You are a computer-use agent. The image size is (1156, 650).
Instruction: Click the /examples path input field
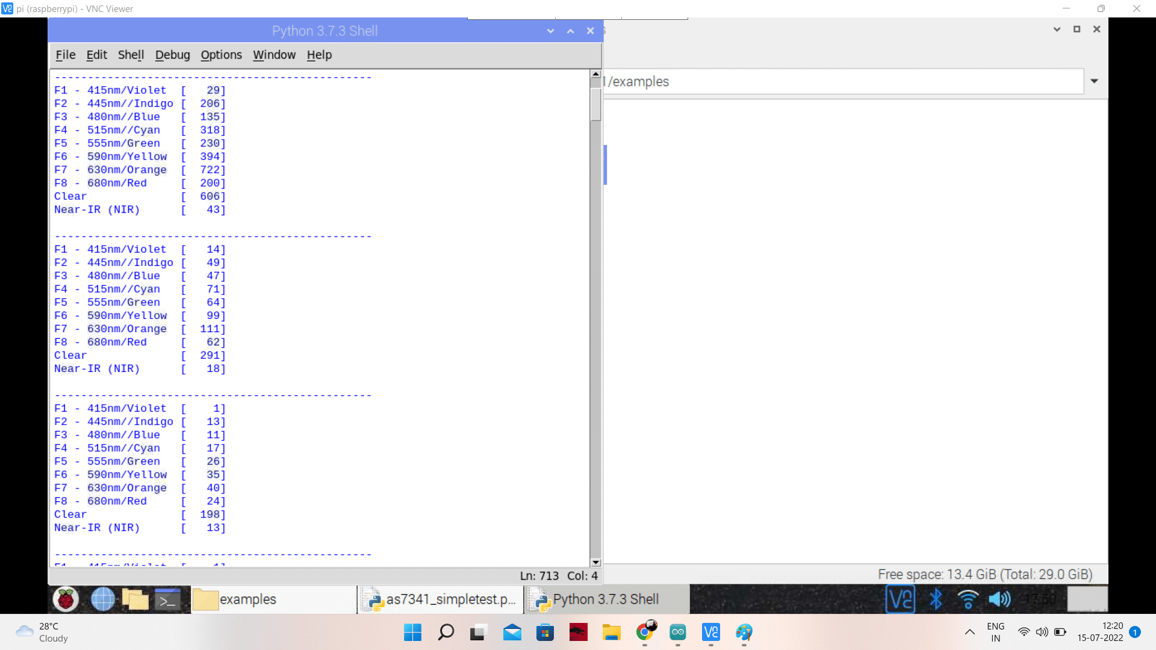click(843, 81)
